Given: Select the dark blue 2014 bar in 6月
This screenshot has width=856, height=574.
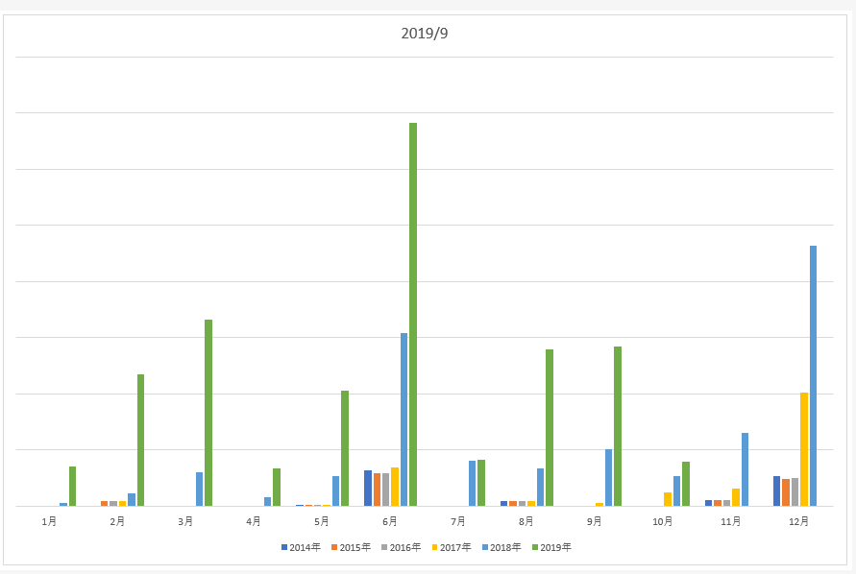Looking at the screenshot, I should pos(368,489).
